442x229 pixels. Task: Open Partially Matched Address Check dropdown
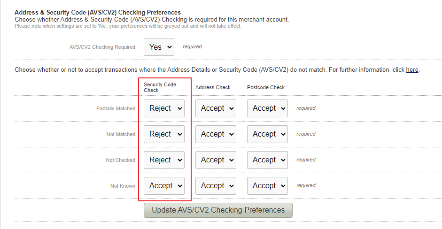(x=216, y=108)
